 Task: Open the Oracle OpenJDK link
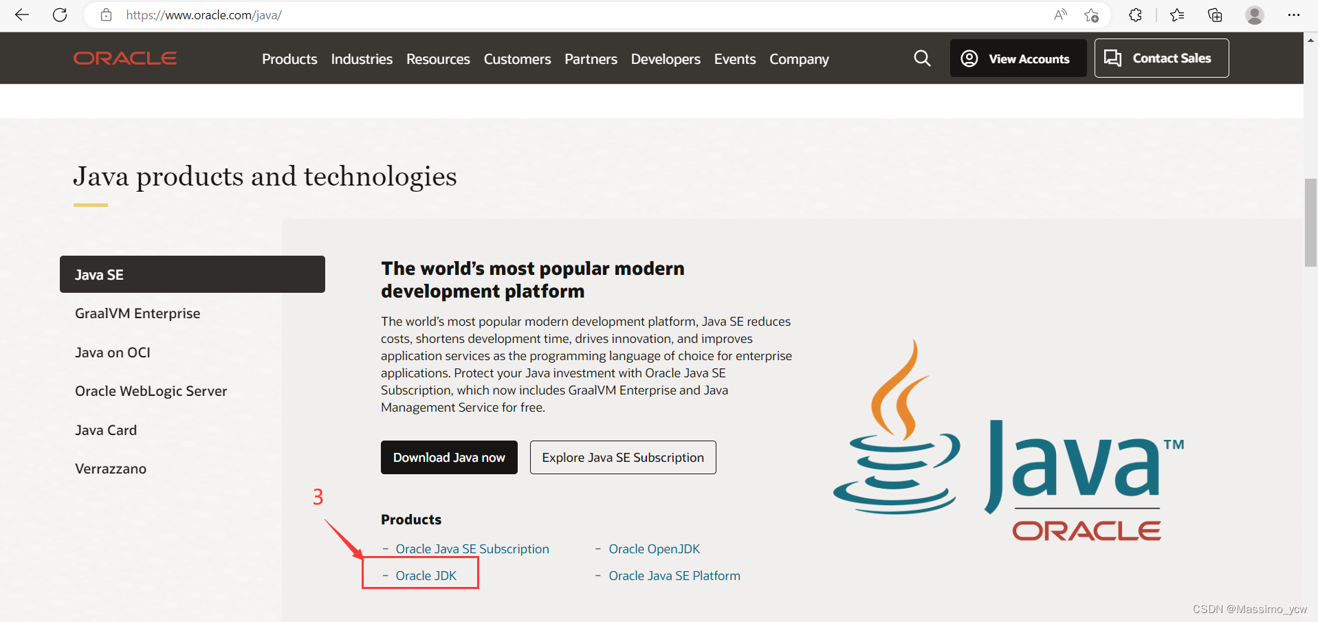tap(655, 548)
